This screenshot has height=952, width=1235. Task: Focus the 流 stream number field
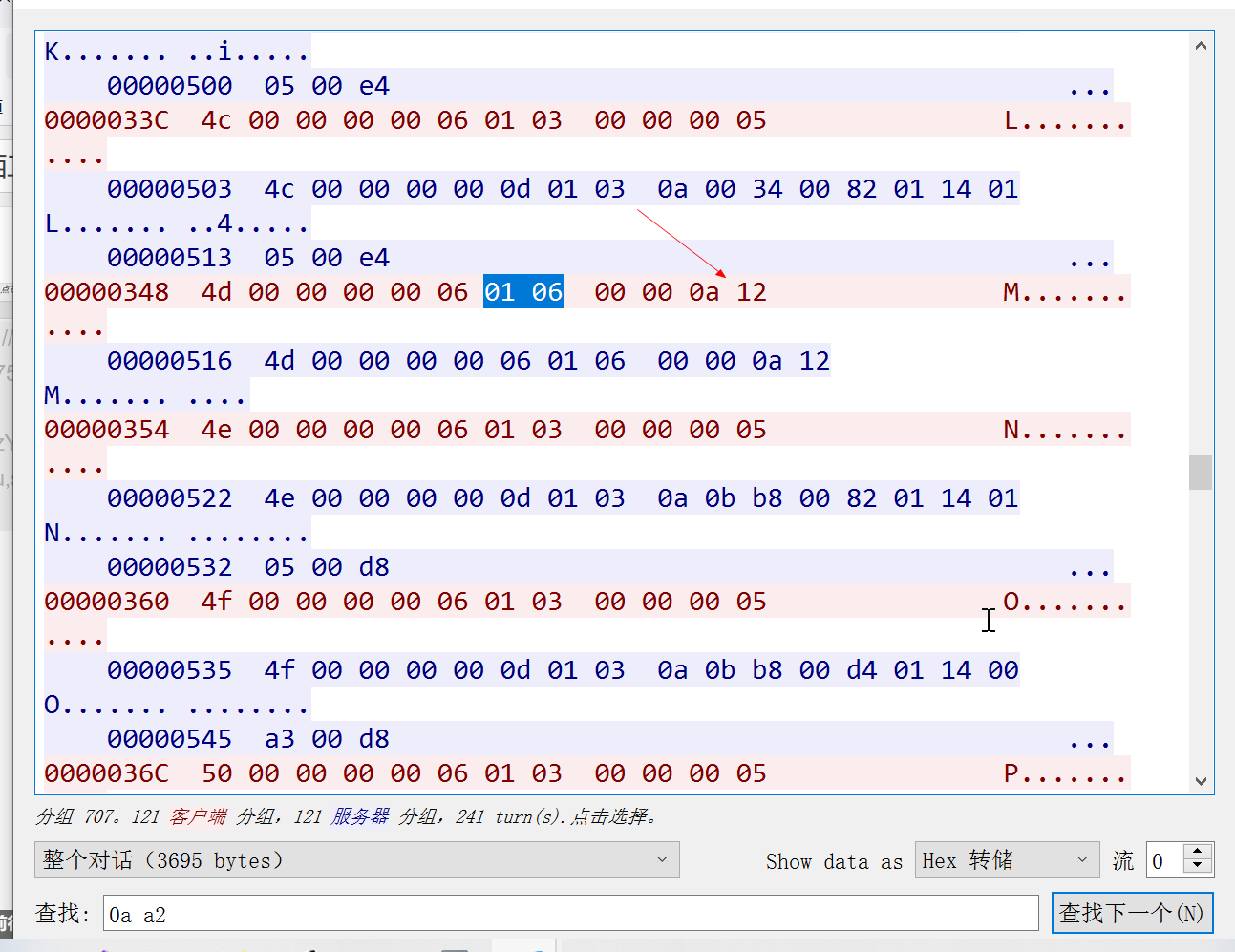tap(1165, 860)
